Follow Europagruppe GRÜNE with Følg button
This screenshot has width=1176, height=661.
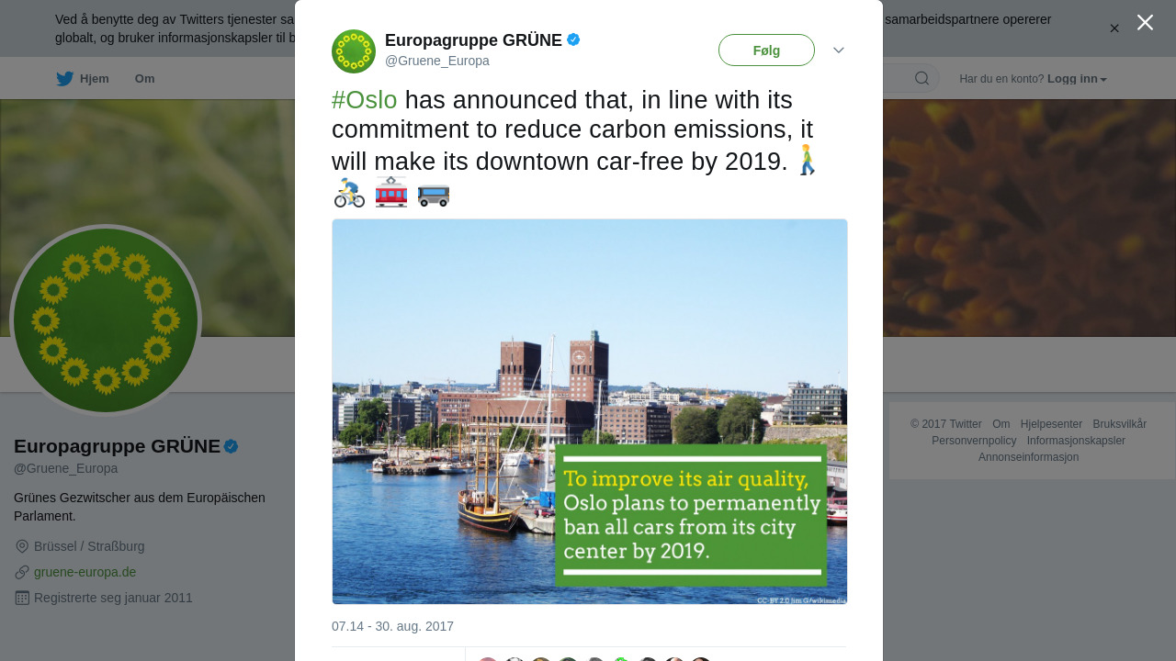click(x=766, y=50)
